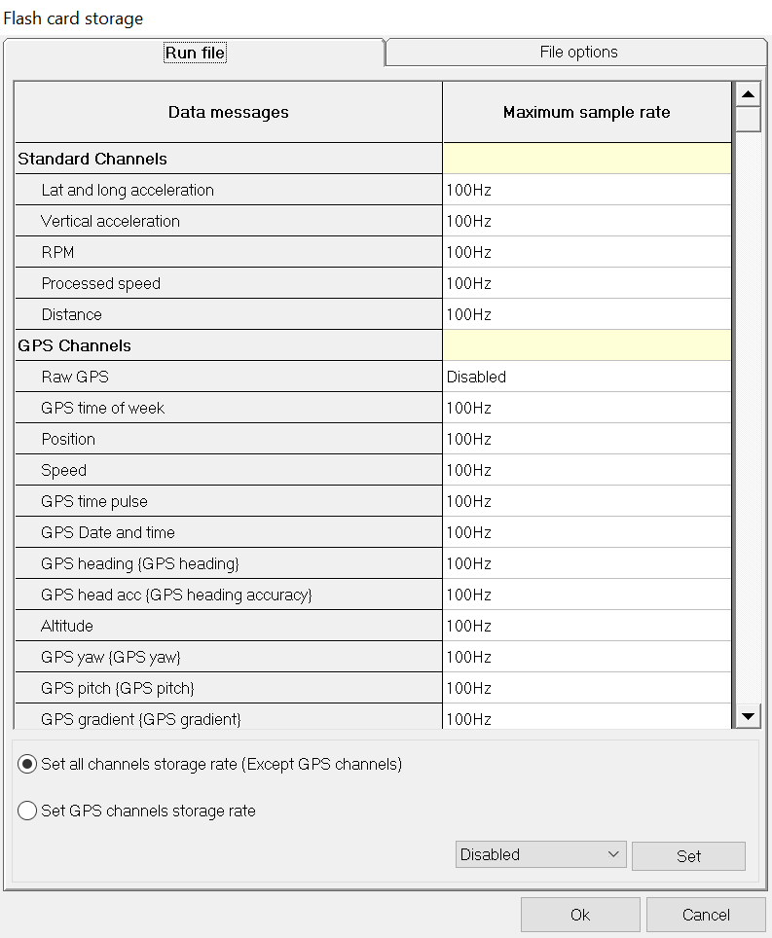Click the Raw GPS sample rate cell
The width and height of the screenshot is (772, 938).
click(x=586, y=377)
